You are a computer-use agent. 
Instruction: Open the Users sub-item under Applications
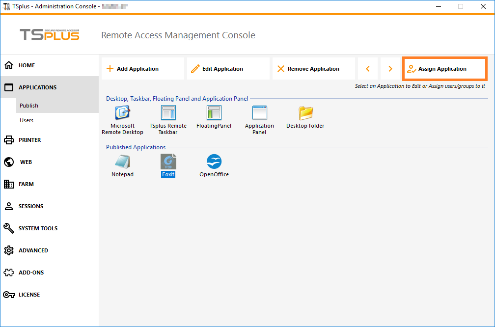coord(27,120)
